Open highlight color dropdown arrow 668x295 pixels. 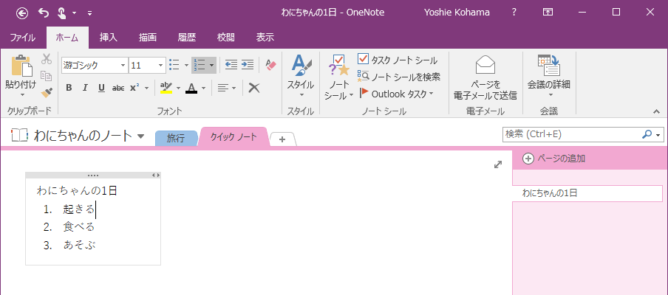point(179,88)
